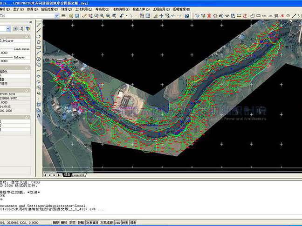This screenshot has height=226, width=302.
Task: Select the Text (A) tool in draw toolbar
Action: (39, 116)
